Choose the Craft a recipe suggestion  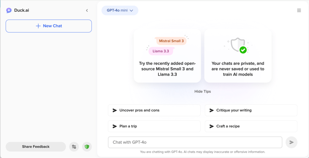(251, 126)
